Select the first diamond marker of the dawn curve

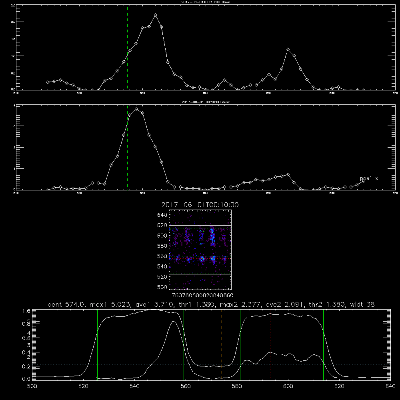48,82
